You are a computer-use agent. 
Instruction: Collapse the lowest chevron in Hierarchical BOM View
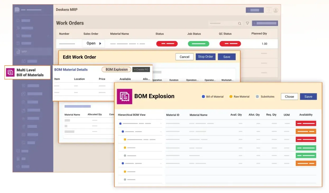coord(161,163)
